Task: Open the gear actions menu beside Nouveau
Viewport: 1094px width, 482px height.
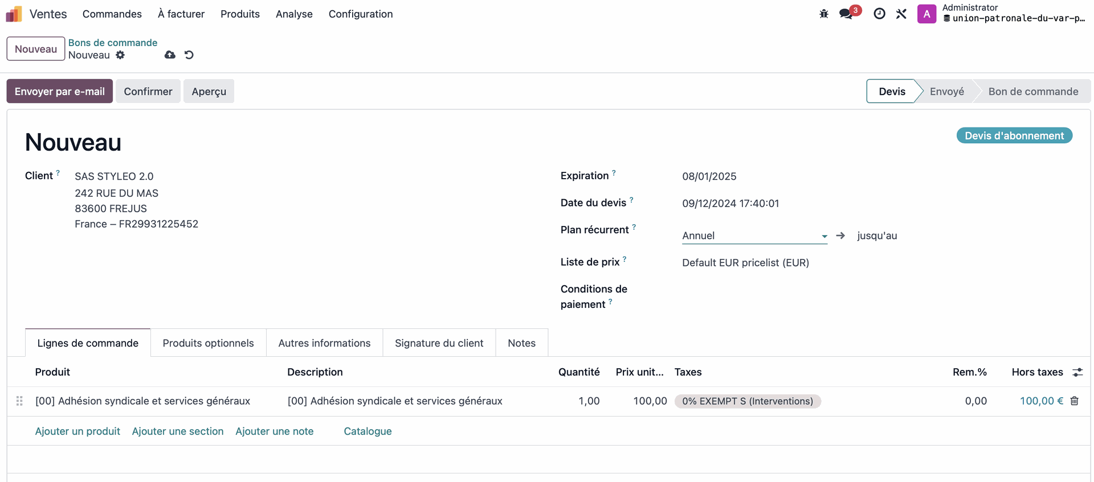Action: click(120, 55)
